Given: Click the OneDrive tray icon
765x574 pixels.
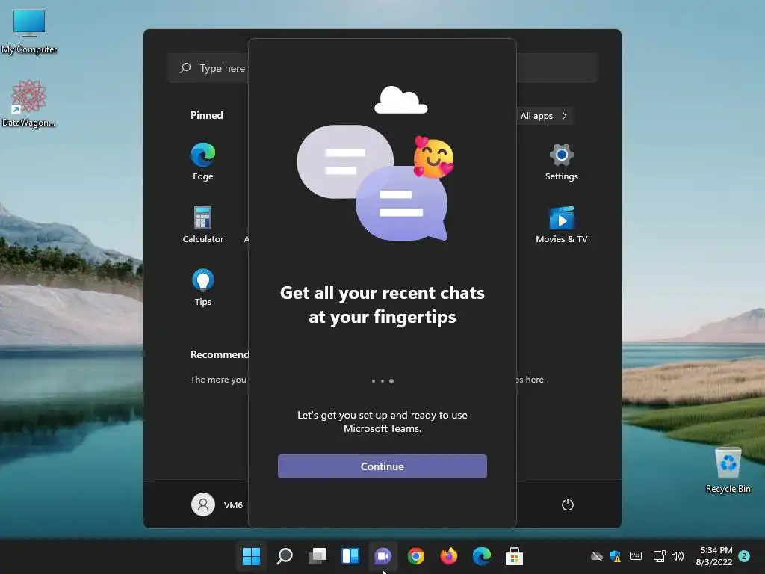Looking at the screenshot, I should click(597, 556).
